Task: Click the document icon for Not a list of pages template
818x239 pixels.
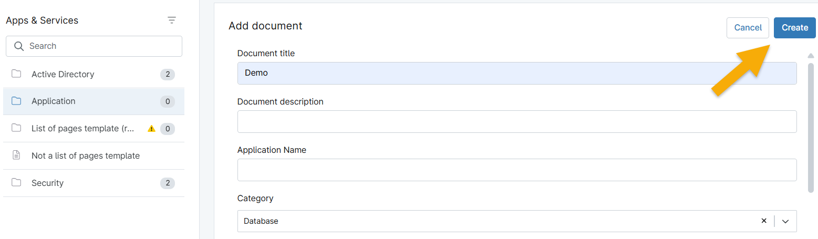Action: (16, 155)
